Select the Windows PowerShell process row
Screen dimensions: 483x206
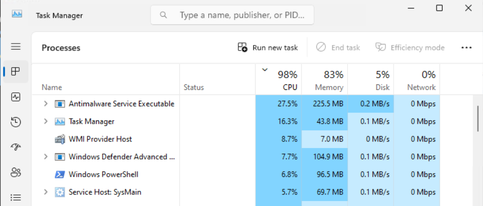(104, 175)
